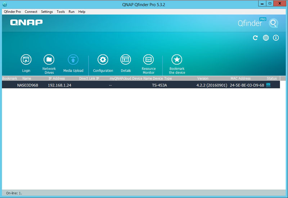Launch the Resource Monitor
Screen dimensions: 288x198
(x=148, y=60)
